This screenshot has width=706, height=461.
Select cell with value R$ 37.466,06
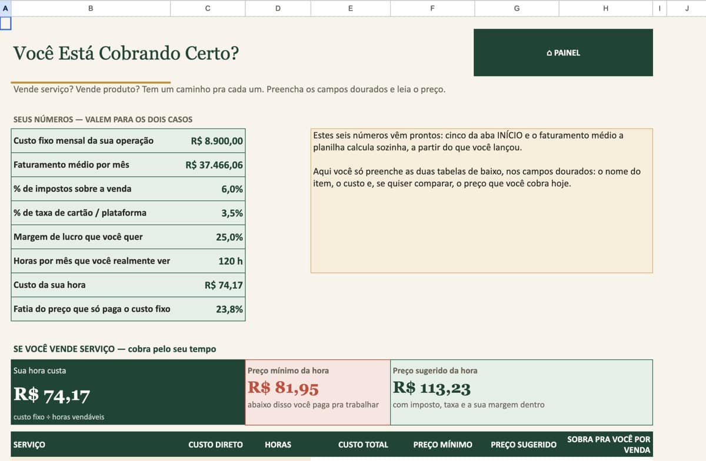click(x=208, y=165)
